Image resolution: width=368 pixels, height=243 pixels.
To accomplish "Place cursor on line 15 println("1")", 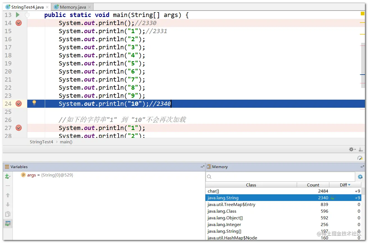I will tap(102, 31).
